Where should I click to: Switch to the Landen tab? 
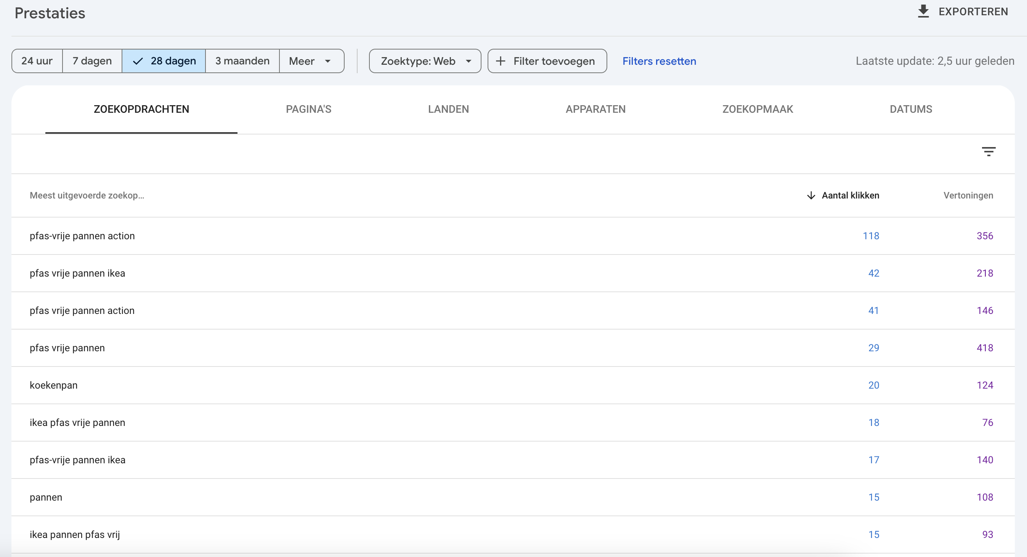pyautogui.click(x=449, y=109)
